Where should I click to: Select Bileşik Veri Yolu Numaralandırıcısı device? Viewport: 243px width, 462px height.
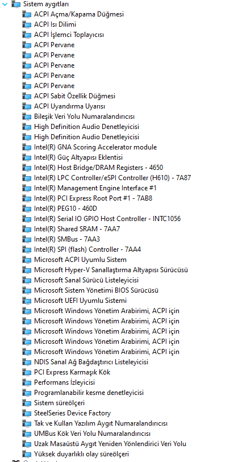pyautogui.click(x=84, y=116)
